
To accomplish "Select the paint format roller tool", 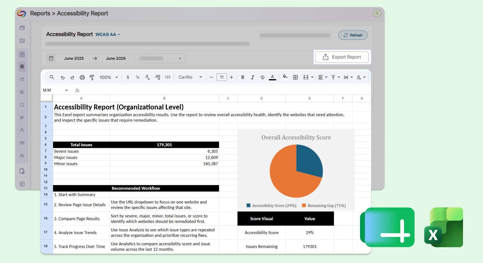I will click(92, 77).
